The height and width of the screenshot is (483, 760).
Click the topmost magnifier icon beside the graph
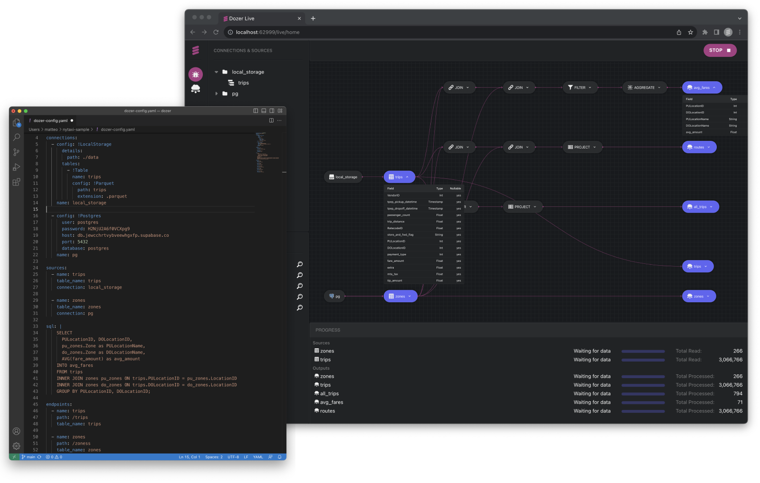tap(300, 264)
